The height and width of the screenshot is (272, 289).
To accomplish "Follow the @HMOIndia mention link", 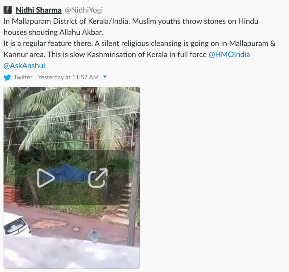I will 229,54.
